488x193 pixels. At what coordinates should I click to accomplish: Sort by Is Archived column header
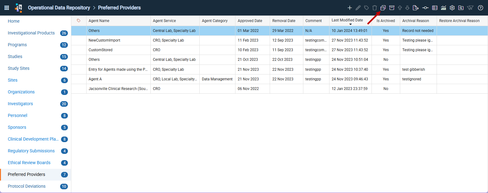pos(386,21)
